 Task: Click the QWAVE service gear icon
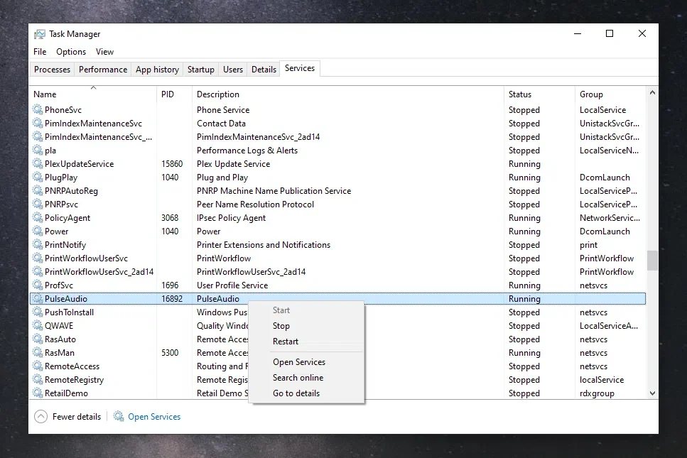coord(38,326)
